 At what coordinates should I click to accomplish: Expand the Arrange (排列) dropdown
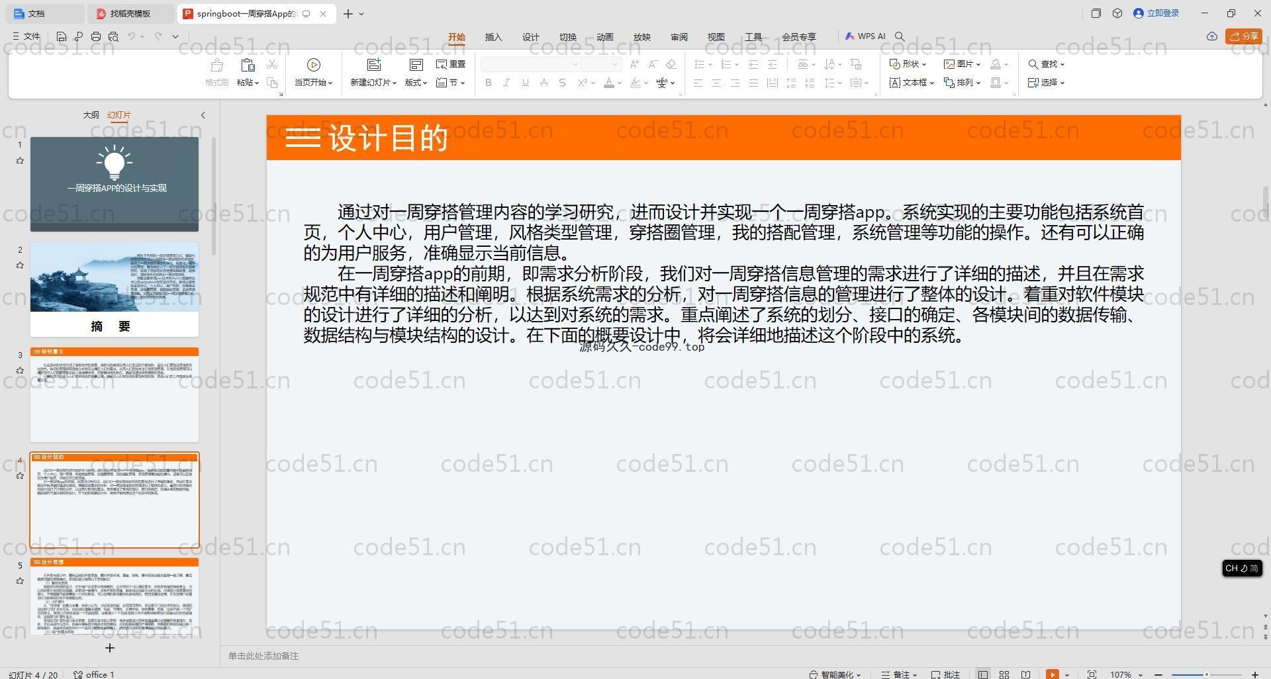(963, 83)
